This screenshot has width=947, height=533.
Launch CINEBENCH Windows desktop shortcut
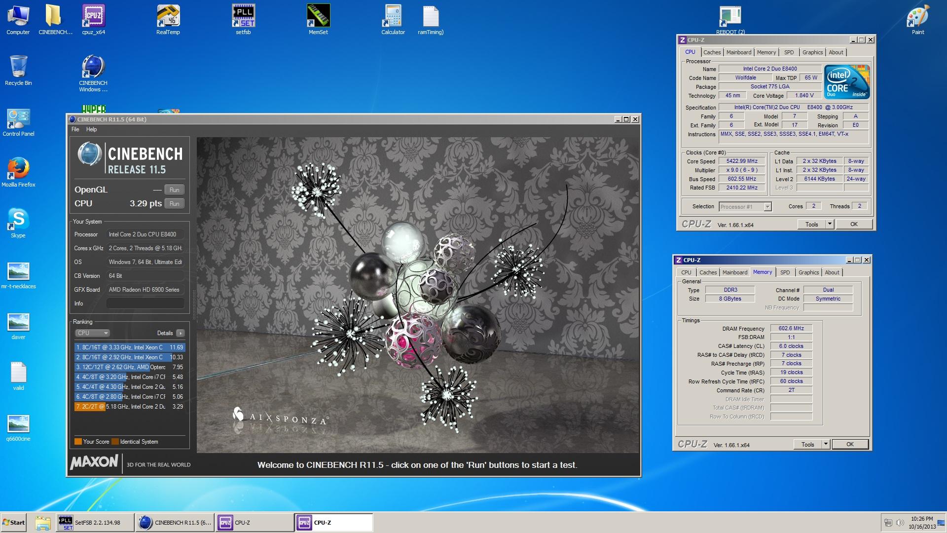coord(93,73)
